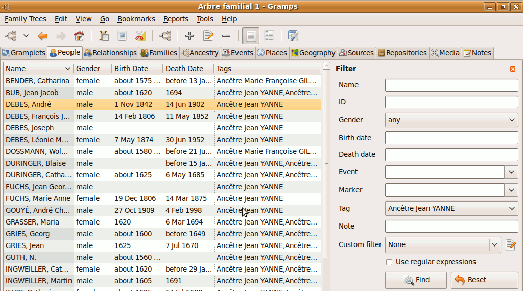Image resolution: width=523 pixels, height=291 pixels.
Task: Remove selected person minus icon
Action: point(226,36)
